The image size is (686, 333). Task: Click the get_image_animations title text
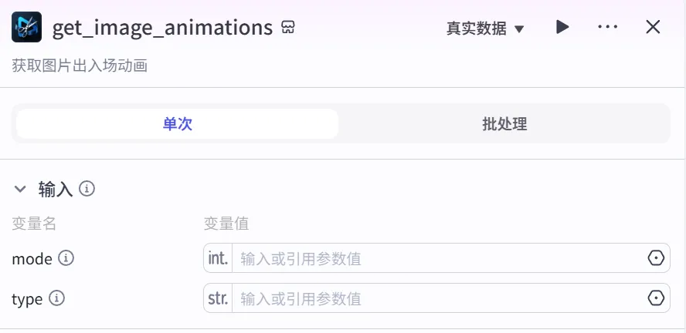(x=162, y=29)
